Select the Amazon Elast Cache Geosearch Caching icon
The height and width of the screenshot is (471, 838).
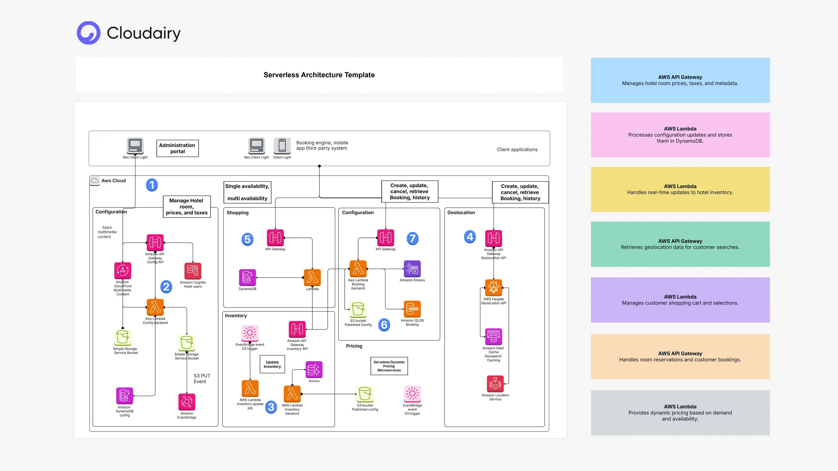coord(493,337)
